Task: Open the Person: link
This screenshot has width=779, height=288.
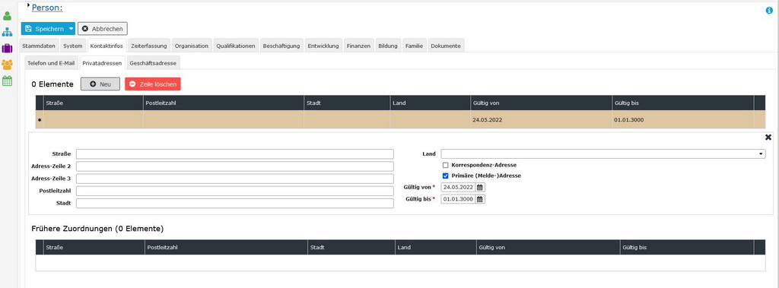Action: point(47,8)
